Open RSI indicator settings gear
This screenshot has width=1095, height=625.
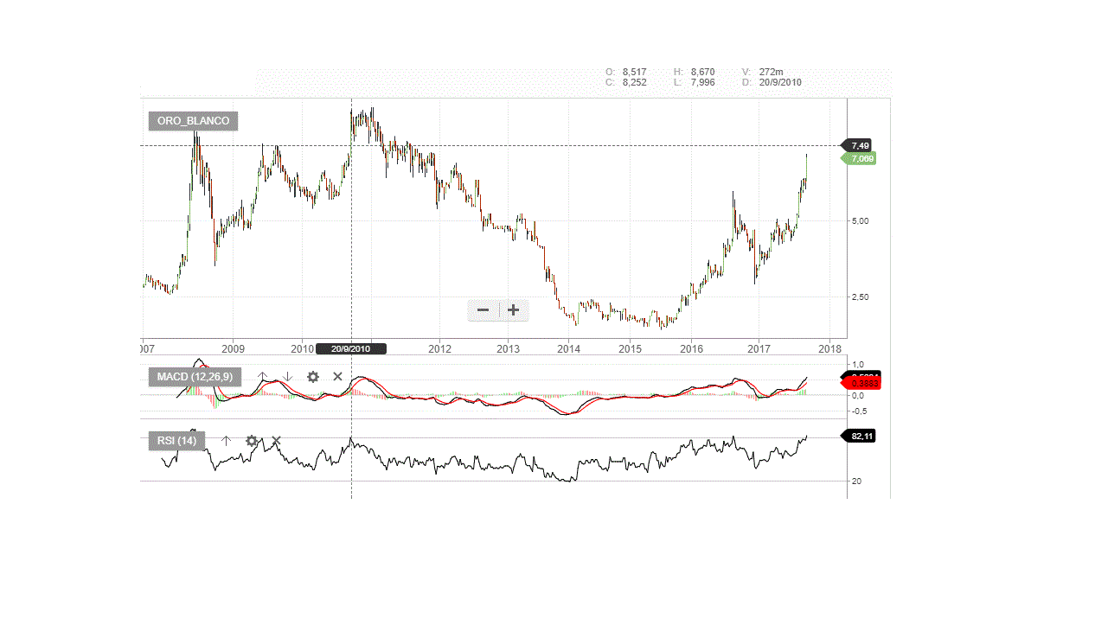pyautogui.click(x=251, y=441)
